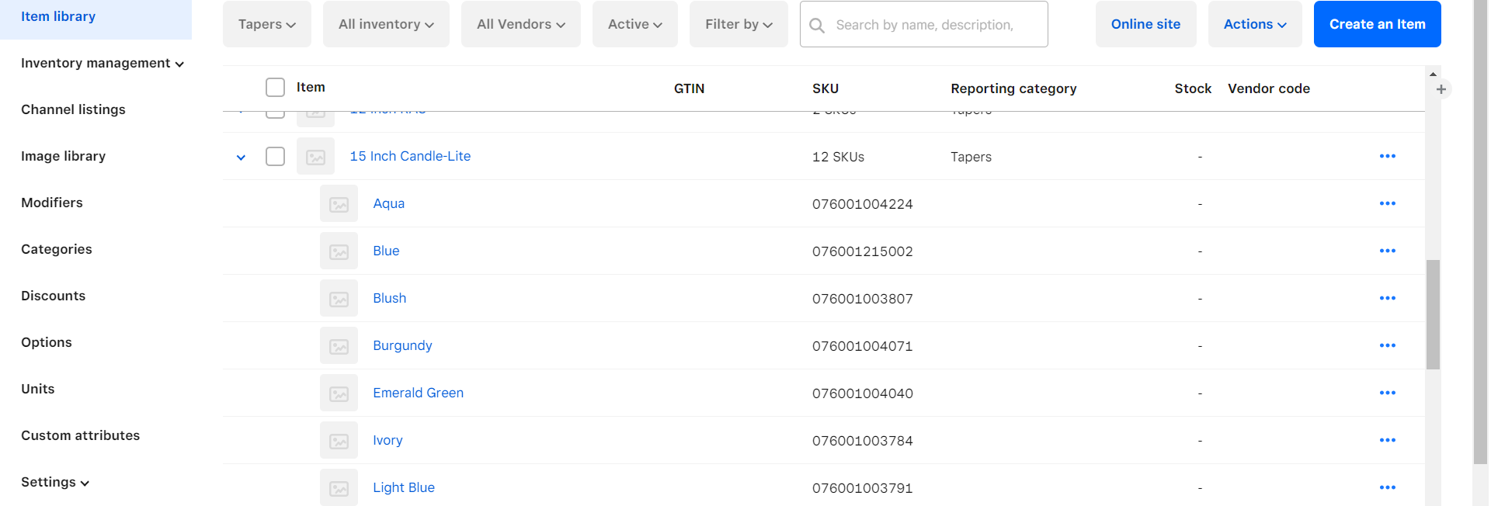Click the item list vertical scrollbar thumb

click(1433, 314)
